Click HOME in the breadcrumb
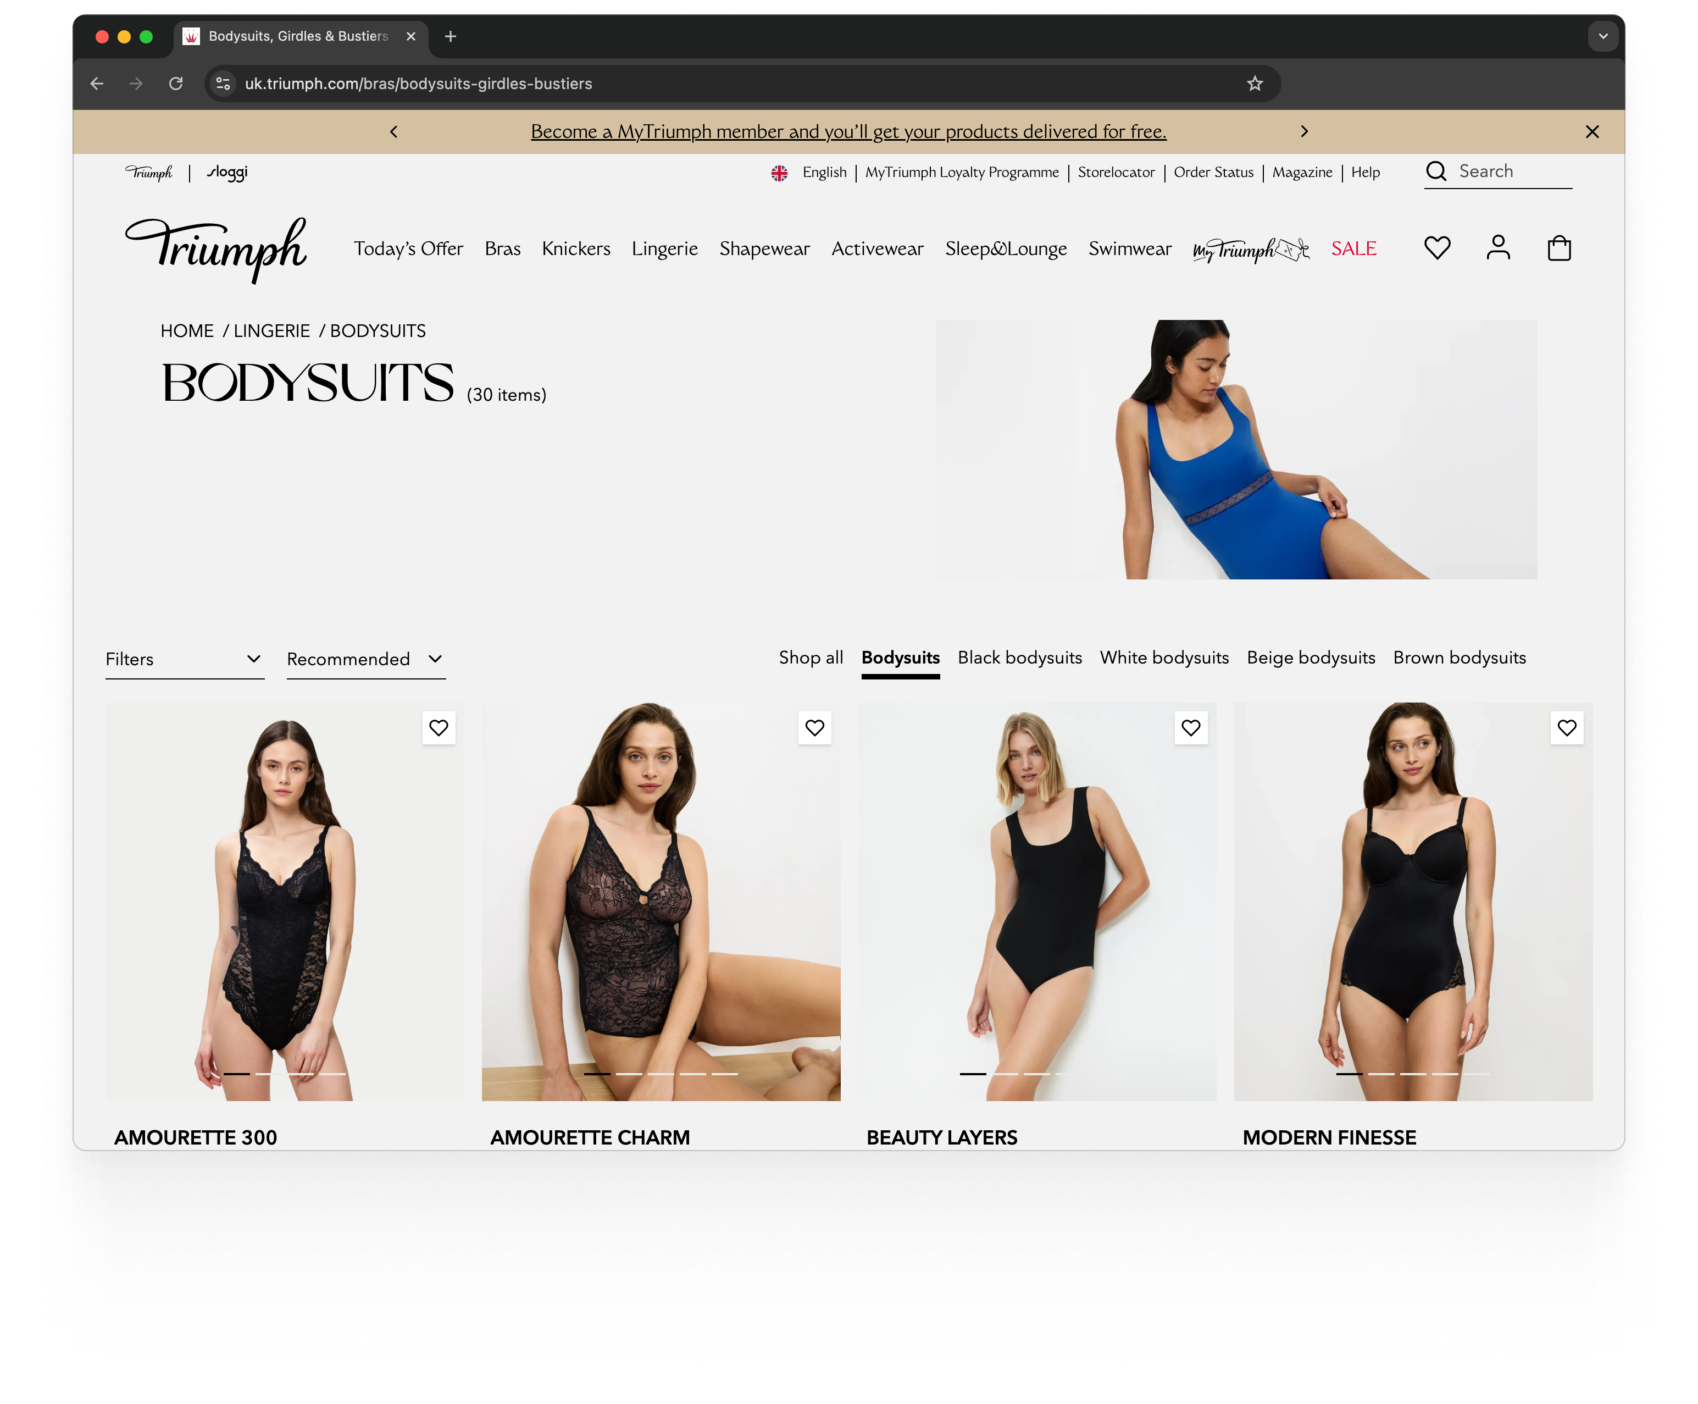 pyautogui.click(x=187, y=331)
